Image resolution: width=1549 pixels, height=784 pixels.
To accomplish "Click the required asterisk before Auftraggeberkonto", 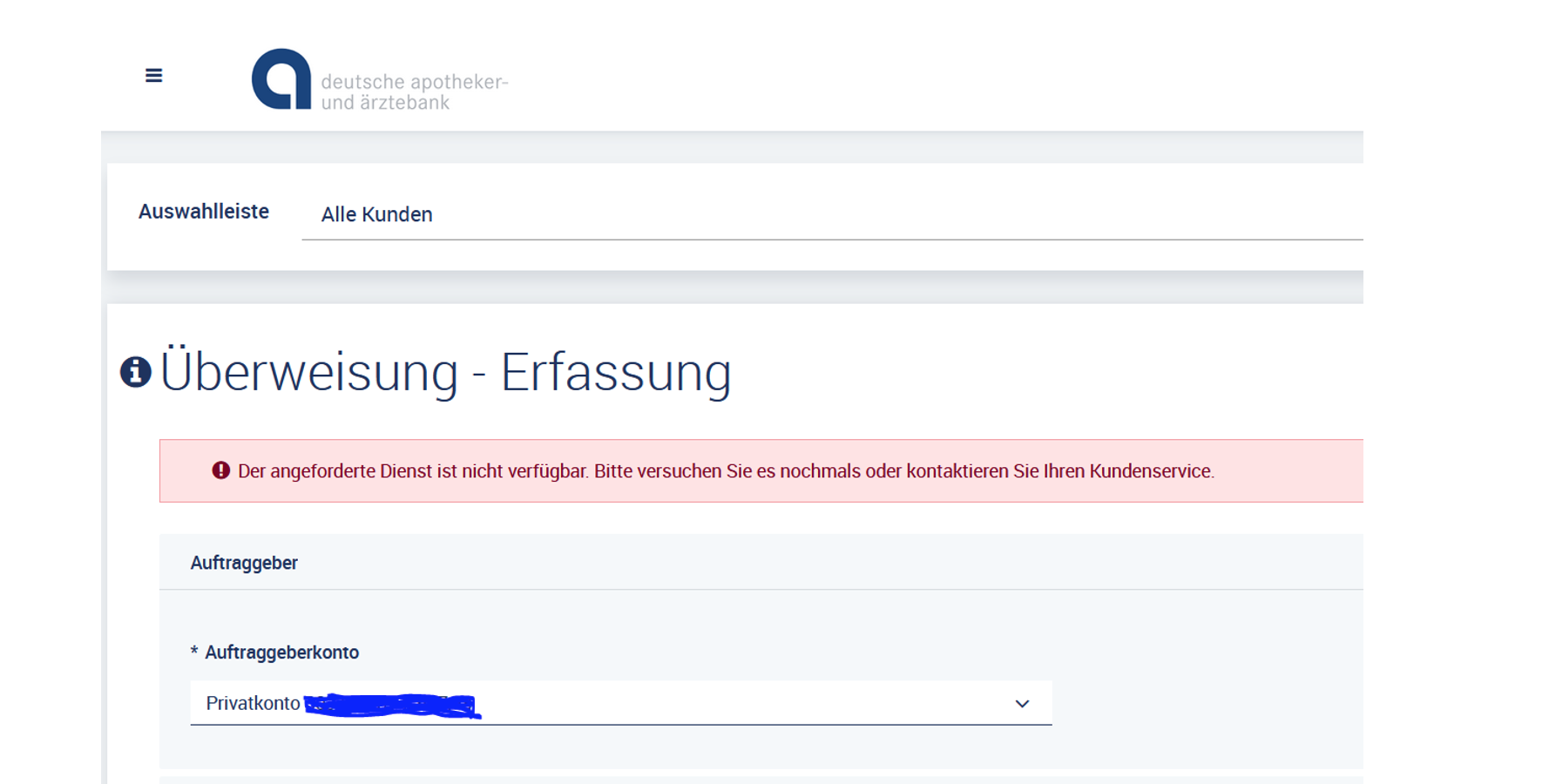I will (x=194, y=652).
